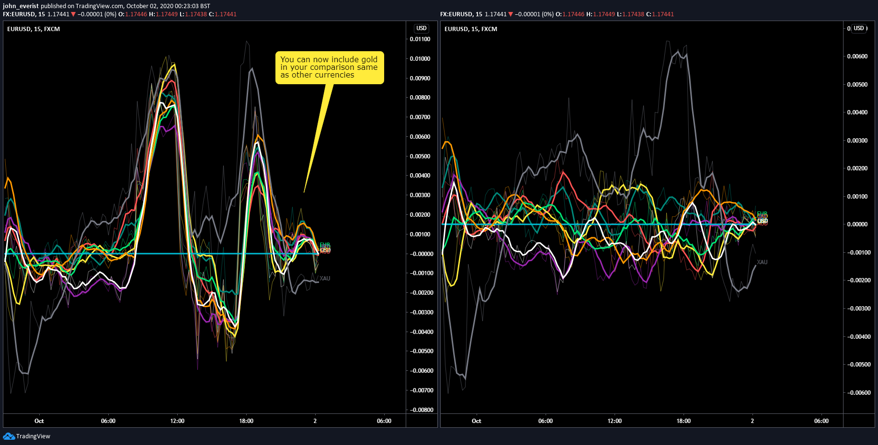Open the USD unit selector on left chart

[x=422, y=28]
